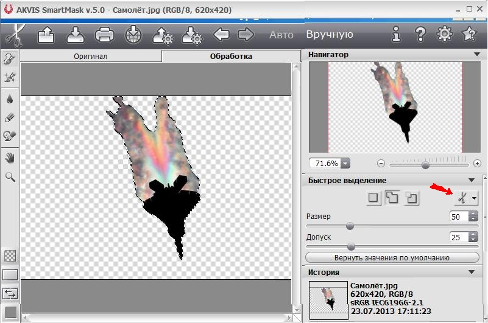
Task: Decrease Размер with the down stepper arrow
Action: click(473, 219)
